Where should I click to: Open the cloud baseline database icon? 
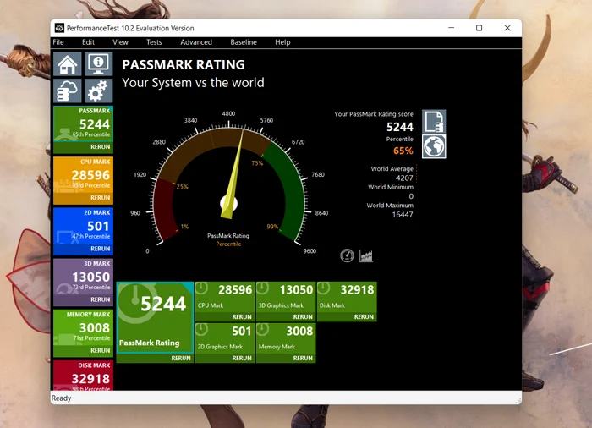coord(67,91)
